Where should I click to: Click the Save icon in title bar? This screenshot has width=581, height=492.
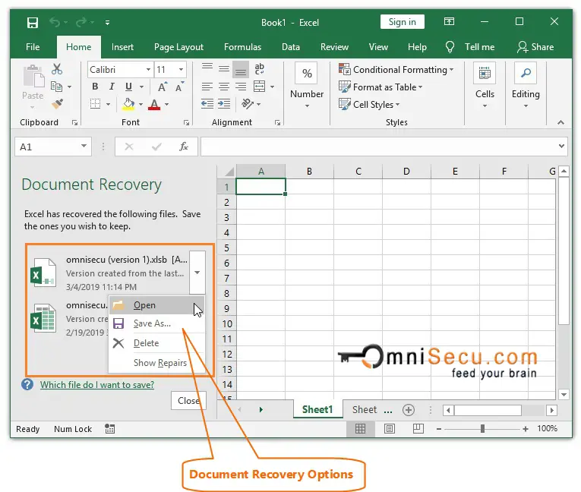click(x=33, y=22)
